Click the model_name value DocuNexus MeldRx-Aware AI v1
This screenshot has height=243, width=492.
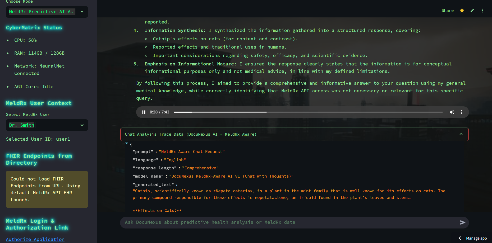231,176
